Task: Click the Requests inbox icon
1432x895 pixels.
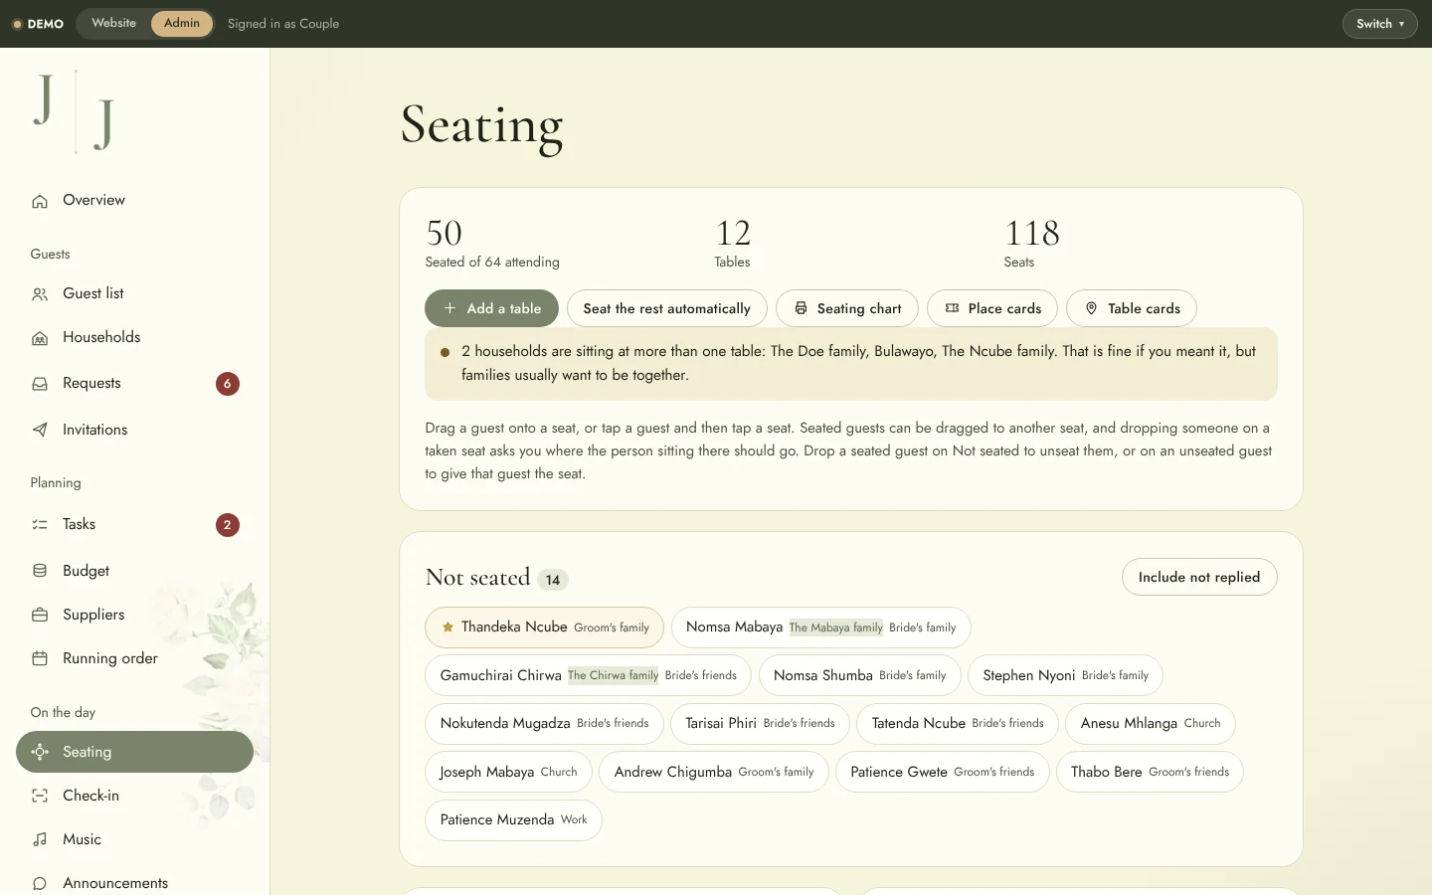Action: tap(40, 384)
